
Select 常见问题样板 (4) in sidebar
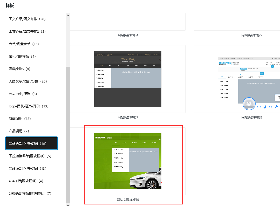(x=22, y=56)
